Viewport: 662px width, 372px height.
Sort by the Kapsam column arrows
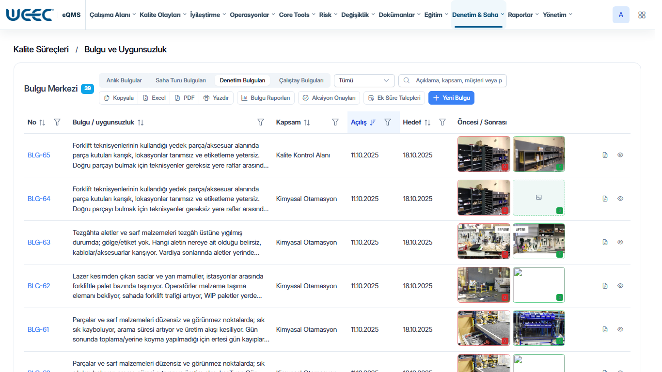tap(307, 123)
